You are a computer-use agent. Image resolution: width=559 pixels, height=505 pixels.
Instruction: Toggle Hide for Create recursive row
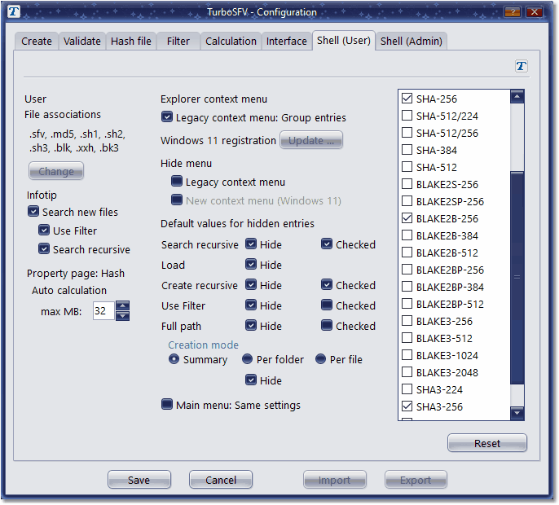point(251,285)
